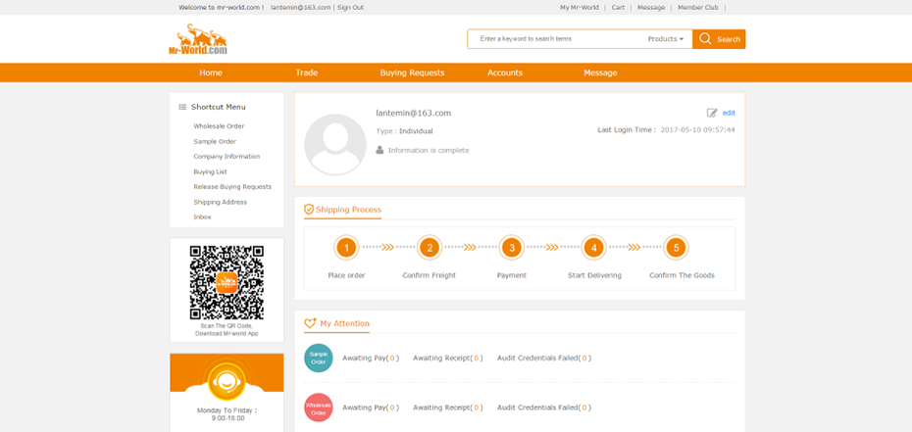The image size is (912, 432).
Task: Click the edit pencil icon
Action: [x=712, y=113]
